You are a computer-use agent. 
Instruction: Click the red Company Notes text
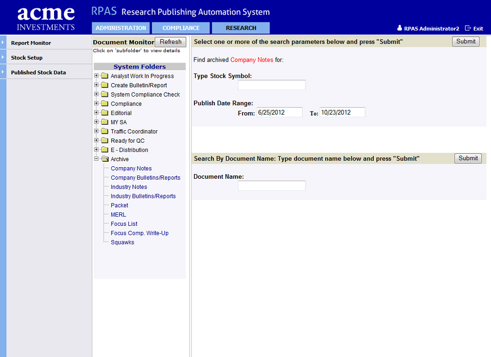252,60
